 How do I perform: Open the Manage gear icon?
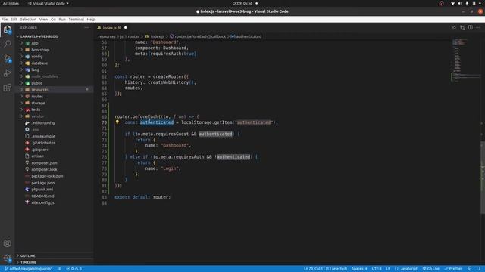[7, 258]
